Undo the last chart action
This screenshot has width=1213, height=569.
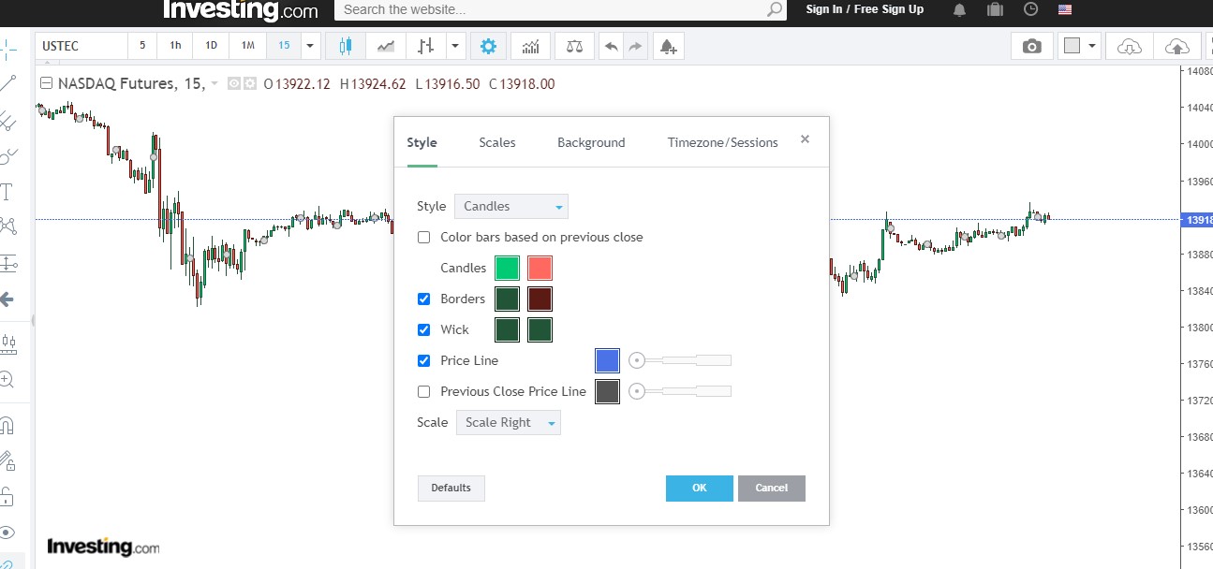click(612, 46)
